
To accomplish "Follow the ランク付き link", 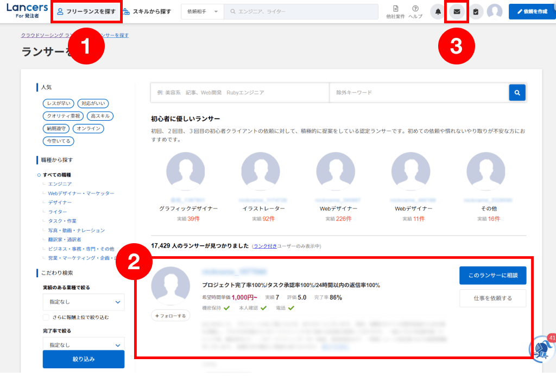I will click(265, 246).
